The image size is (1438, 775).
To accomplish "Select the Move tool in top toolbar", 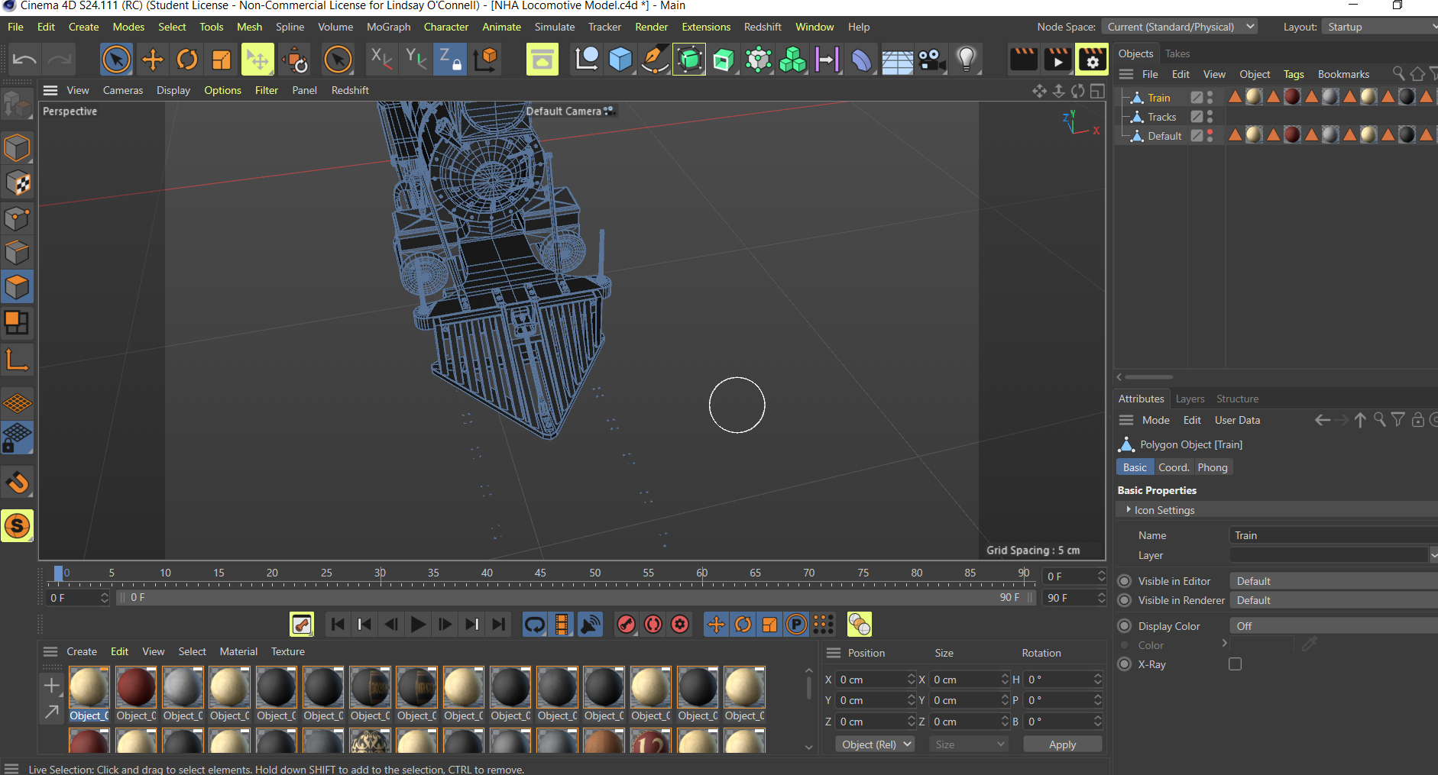I will (152, 60).
